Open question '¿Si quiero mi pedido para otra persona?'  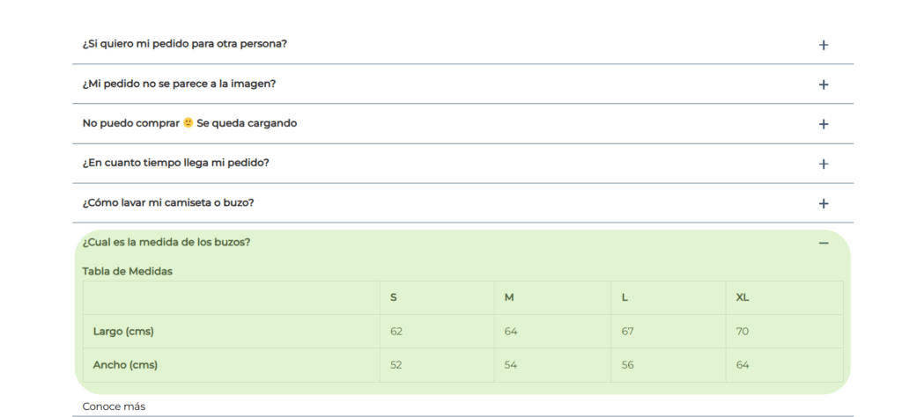click(463, 44)
